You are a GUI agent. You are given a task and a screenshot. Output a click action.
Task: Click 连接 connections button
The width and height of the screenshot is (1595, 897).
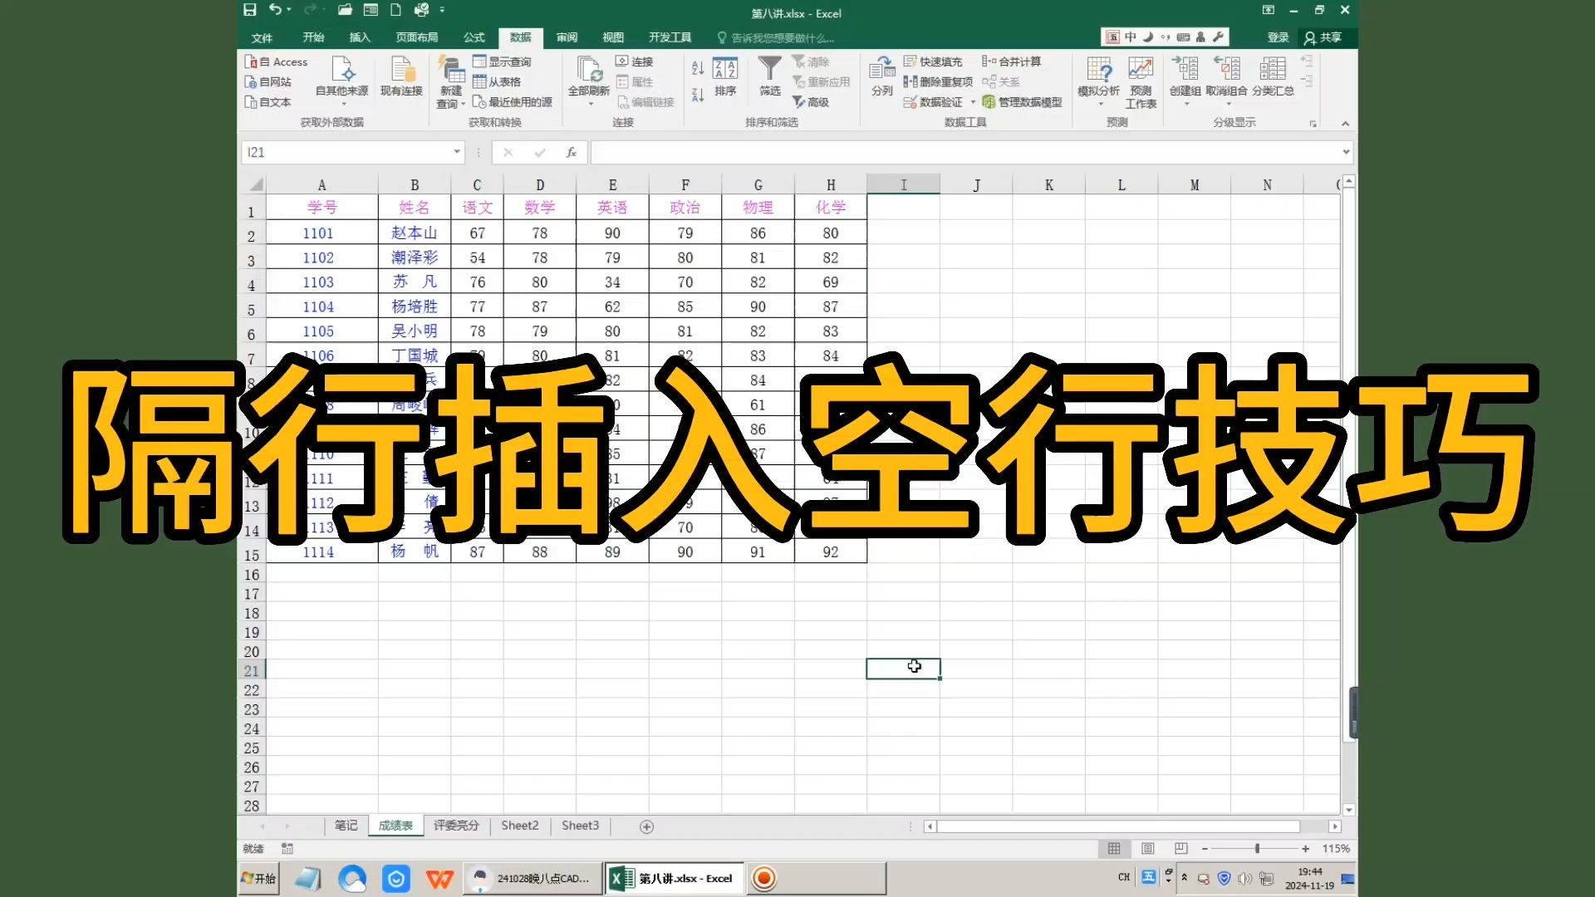click(x=635, y=61)
